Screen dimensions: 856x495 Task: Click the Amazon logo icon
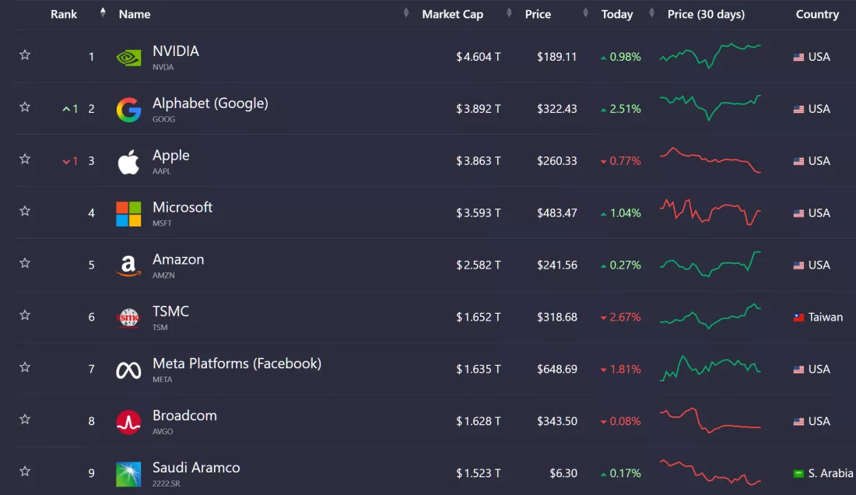[128, 266]
